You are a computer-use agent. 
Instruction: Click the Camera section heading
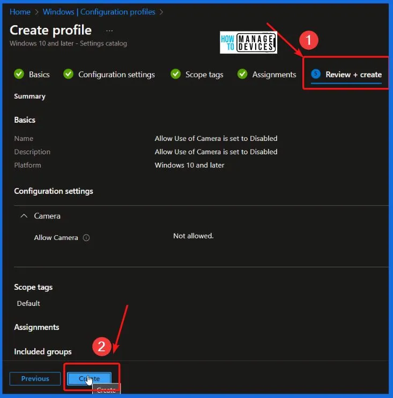pos(47,216)
